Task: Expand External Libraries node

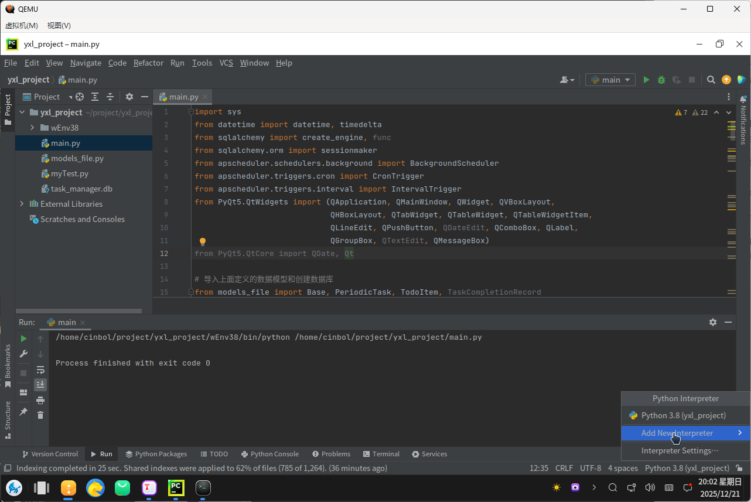Action: pyautogui.click(x=22, y=204)
